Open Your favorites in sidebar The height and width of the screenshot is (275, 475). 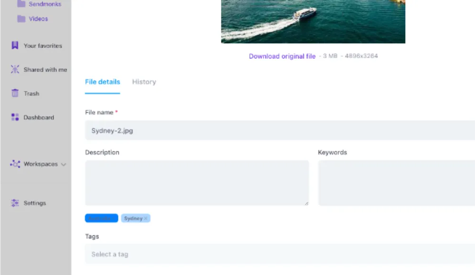[43, 46]
